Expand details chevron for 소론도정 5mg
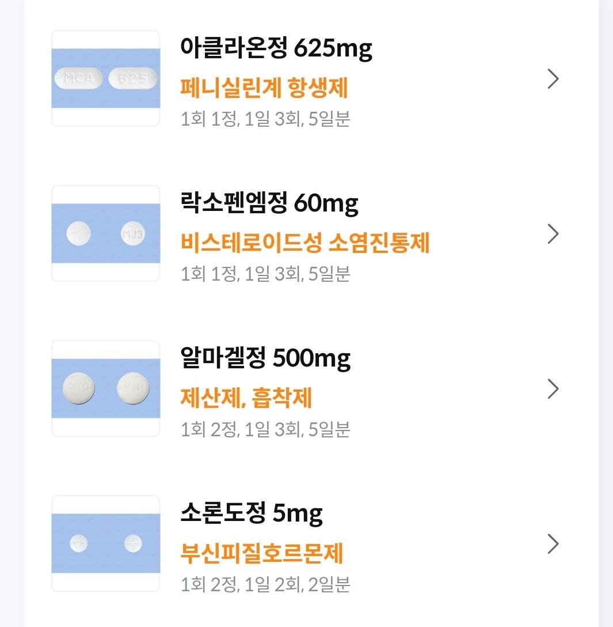This screenshot has width=613, height=627. tap(553, 544)
